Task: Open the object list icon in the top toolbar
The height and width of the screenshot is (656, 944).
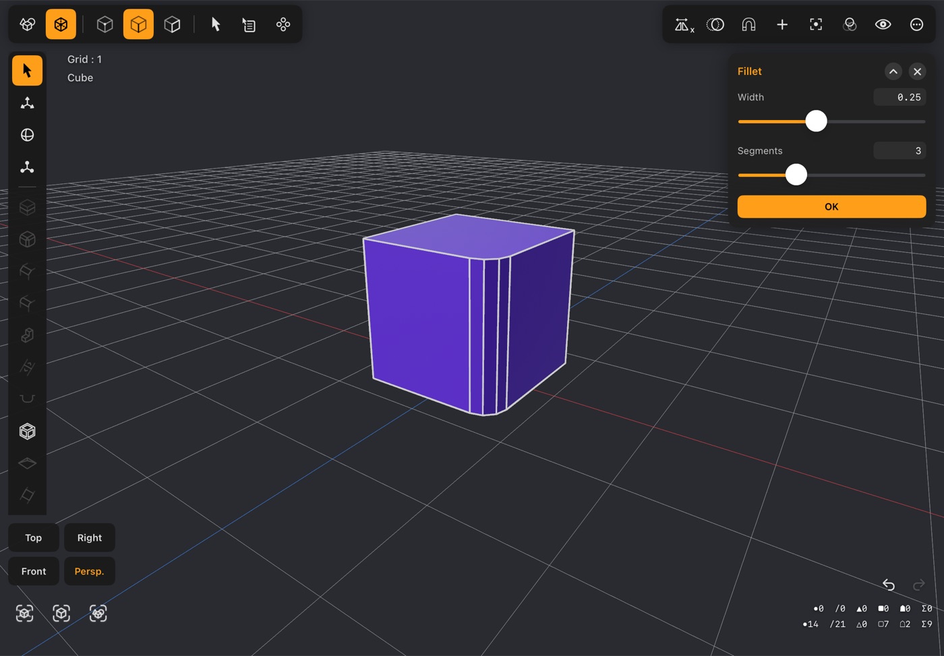Action: pyautogui.click(x=249, y=25)
